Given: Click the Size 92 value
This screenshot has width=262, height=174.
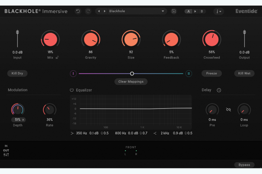Looking at the screenshot, I should coord(131,52).
